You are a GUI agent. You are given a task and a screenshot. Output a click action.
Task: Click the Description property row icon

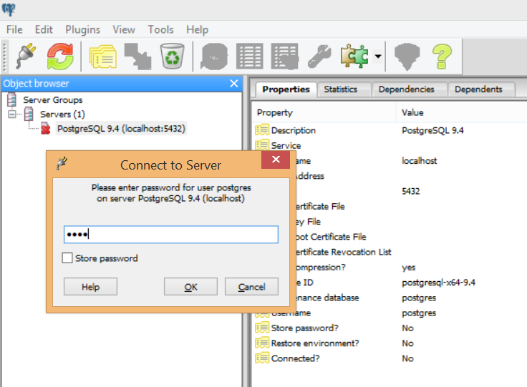(x=262, y=130)
